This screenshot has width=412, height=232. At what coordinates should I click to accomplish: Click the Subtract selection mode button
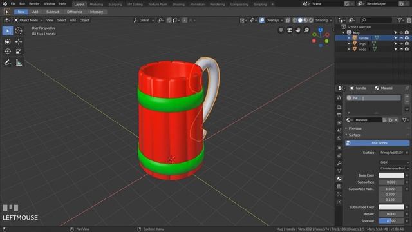(53, 12)
